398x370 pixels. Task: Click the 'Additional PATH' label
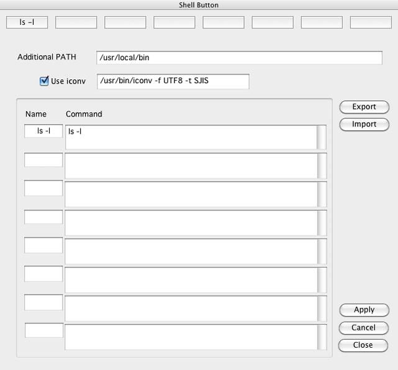[47, 57]
